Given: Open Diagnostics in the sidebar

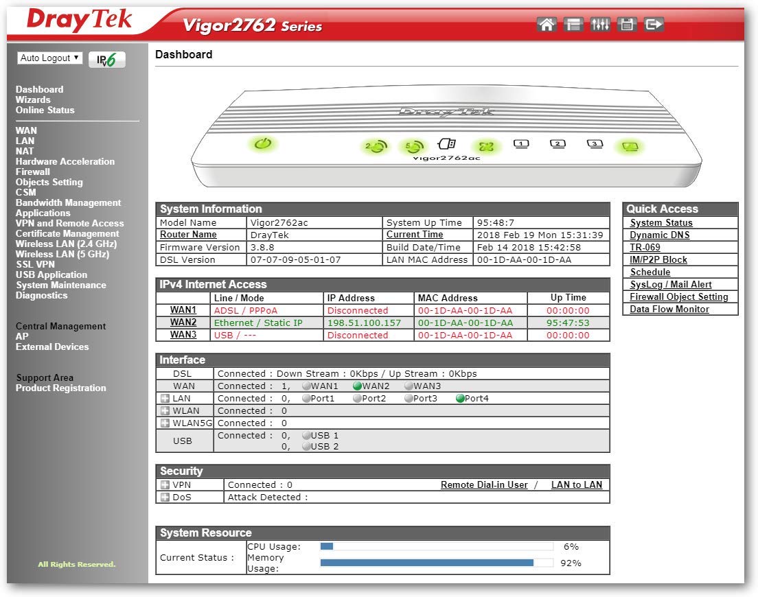Looking at the screenshot, I should [x=42, y=295].
